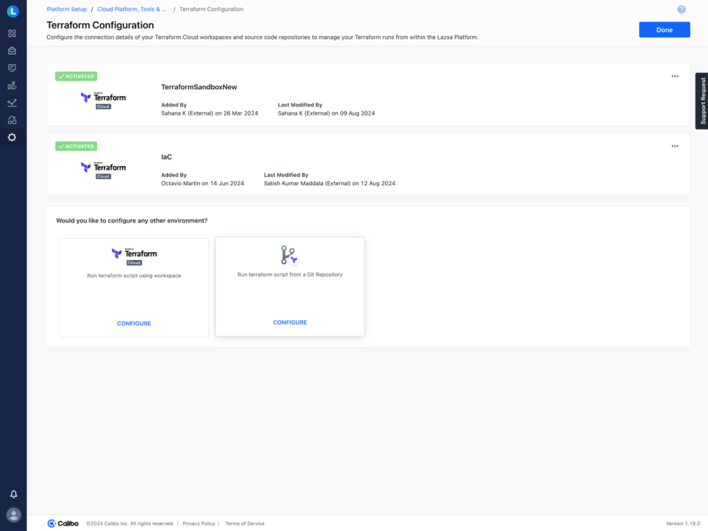Open the notifications bell icon
Viewport: 708px width, 531px height.
(13, 494)
